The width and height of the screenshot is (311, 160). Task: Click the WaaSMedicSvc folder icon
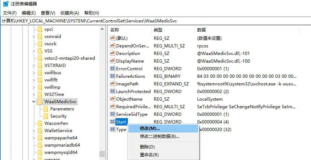(x=40, y=102)
